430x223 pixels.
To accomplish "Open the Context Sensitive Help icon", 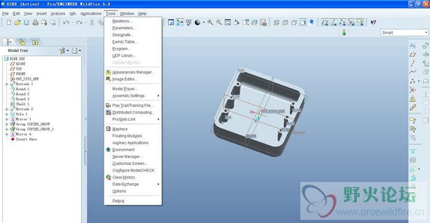I will point(373,23).
